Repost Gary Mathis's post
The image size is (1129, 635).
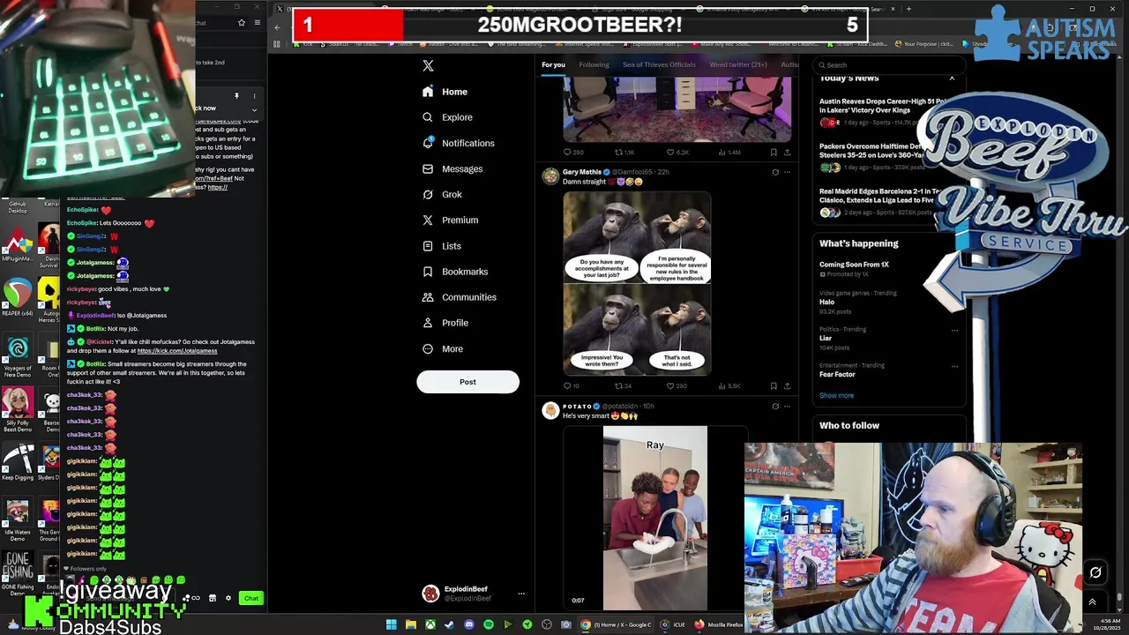tap(623, 385)
